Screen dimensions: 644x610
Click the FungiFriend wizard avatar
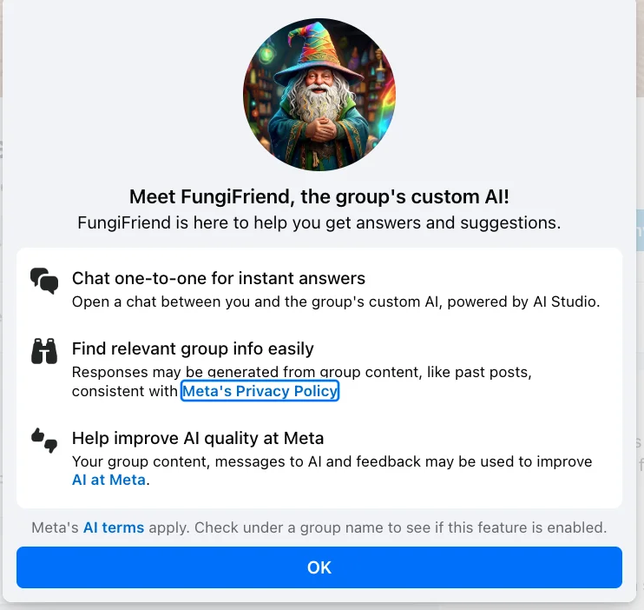coord(319,94)
